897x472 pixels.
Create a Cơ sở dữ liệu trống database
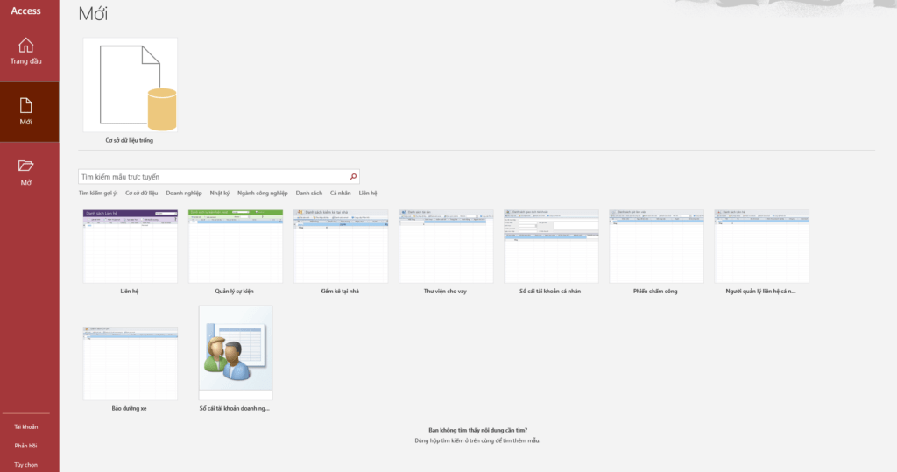click(130, 85)
